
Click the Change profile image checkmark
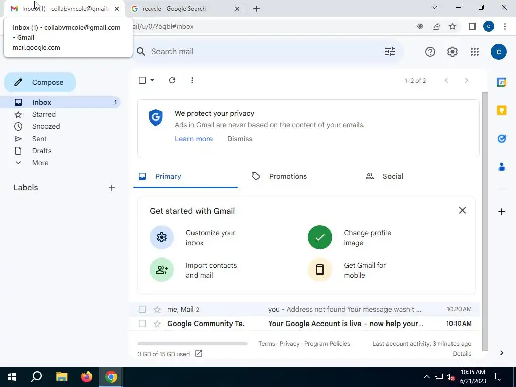pos(319,237)
